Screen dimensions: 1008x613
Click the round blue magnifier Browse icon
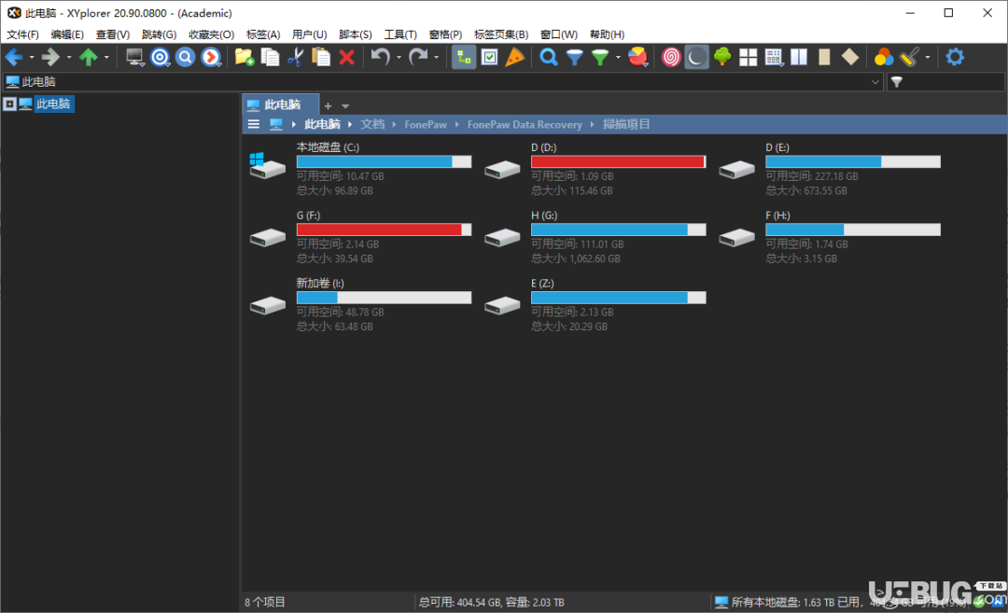(185, 57)
